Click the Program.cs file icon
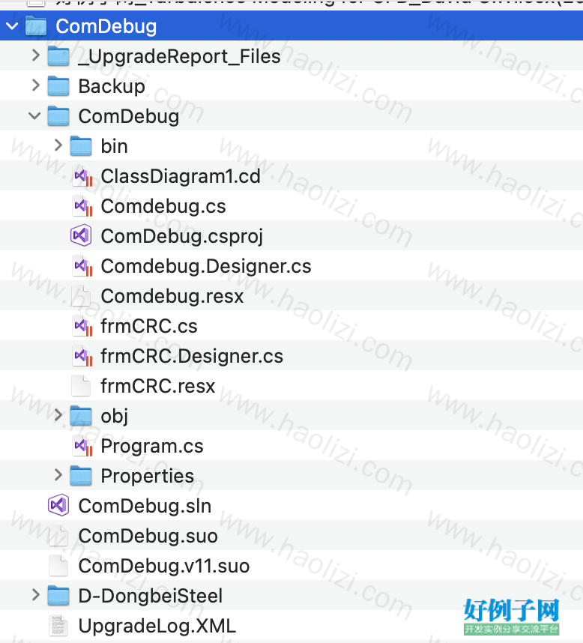Image resolution: width=583 pixels, height=643 pixels. [x=82, y=446]
